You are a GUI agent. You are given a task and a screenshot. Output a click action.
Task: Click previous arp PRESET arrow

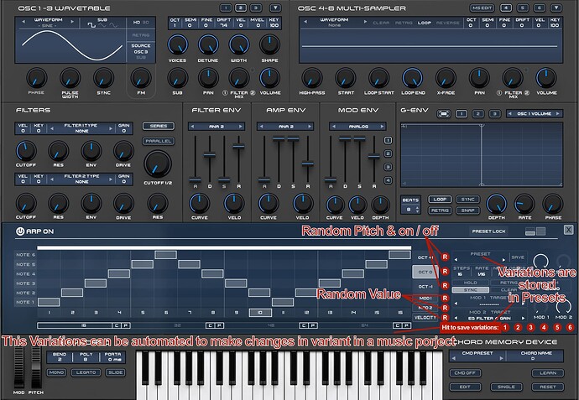(x=456, y=260)
